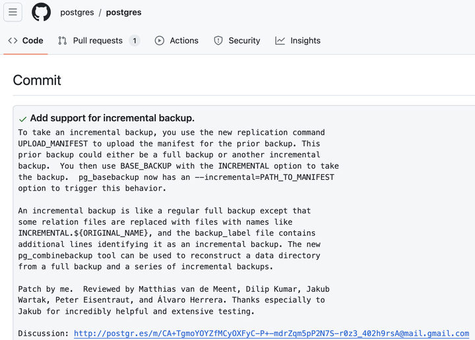475x340 pixels.
Task: Click the 'Commit' page heading
Action: click(37, 80)
